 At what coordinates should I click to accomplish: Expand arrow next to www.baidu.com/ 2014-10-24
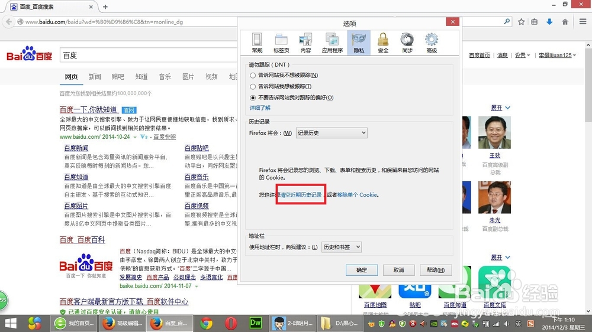click(x=135, y=137)
